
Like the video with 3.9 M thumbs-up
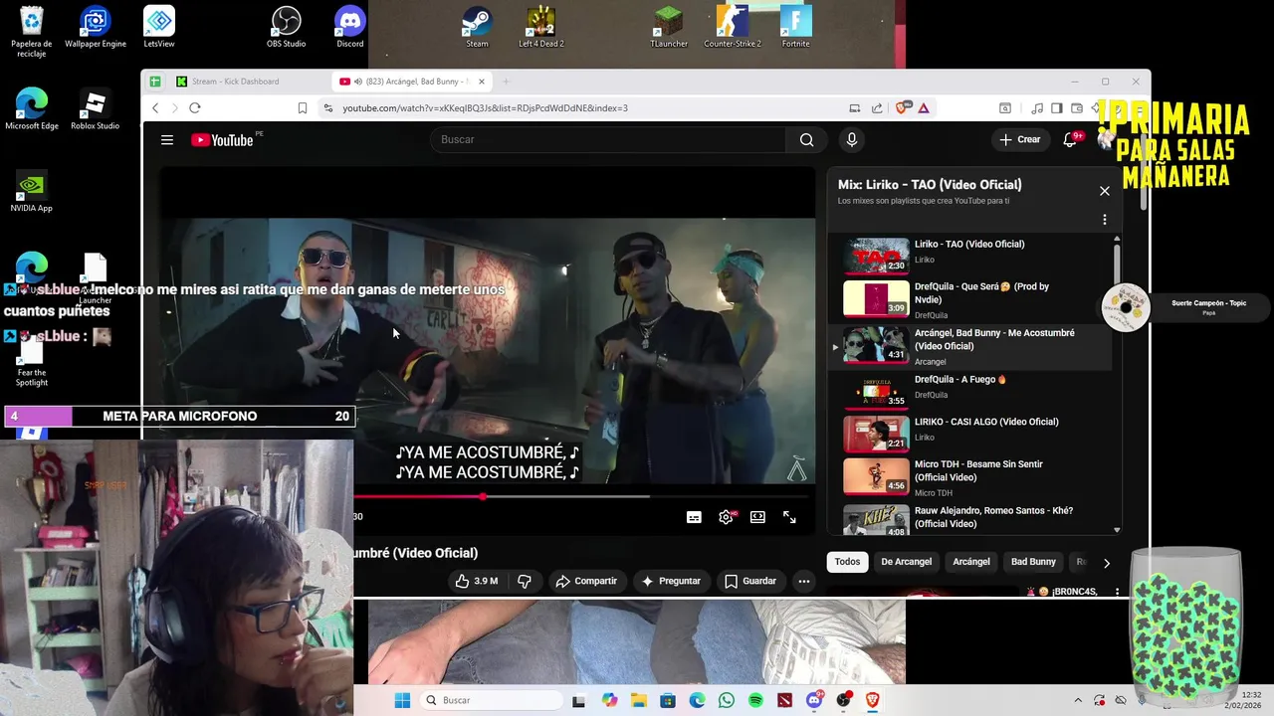click(x=477, y=581)
